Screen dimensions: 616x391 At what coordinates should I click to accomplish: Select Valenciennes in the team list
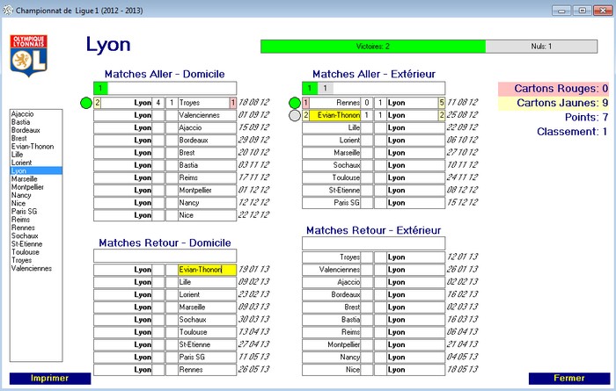(x=32, y=268)
